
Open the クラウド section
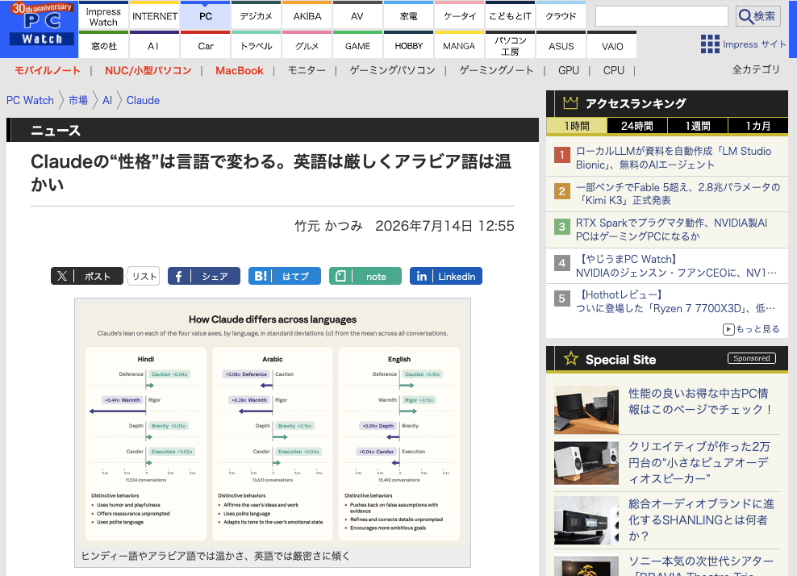pos(561,16)
